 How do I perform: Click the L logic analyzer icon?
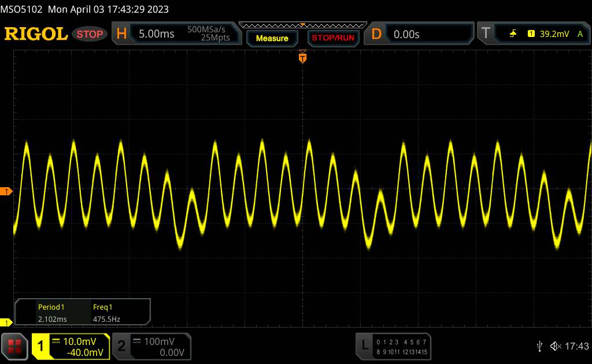(365, 346)
